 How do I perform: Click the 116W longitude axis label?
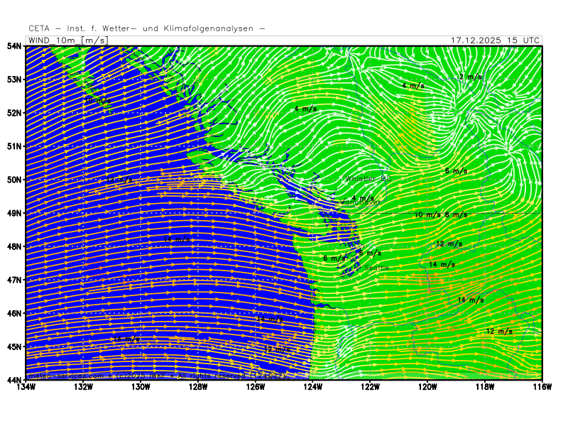pos(542,388)
